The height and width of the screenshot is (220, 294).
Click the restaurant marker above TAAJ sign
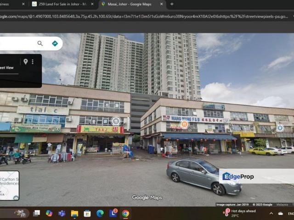116,121
